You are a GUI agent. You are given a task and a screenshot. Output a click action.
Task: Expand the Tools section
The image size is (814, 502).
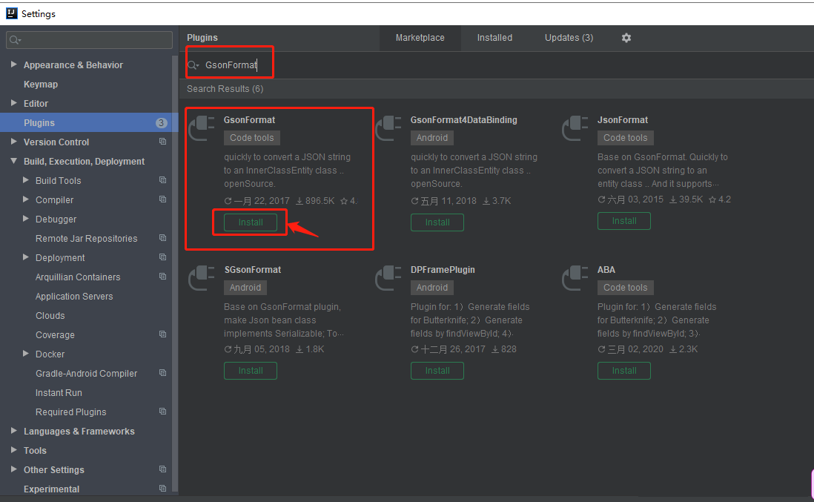14,449
